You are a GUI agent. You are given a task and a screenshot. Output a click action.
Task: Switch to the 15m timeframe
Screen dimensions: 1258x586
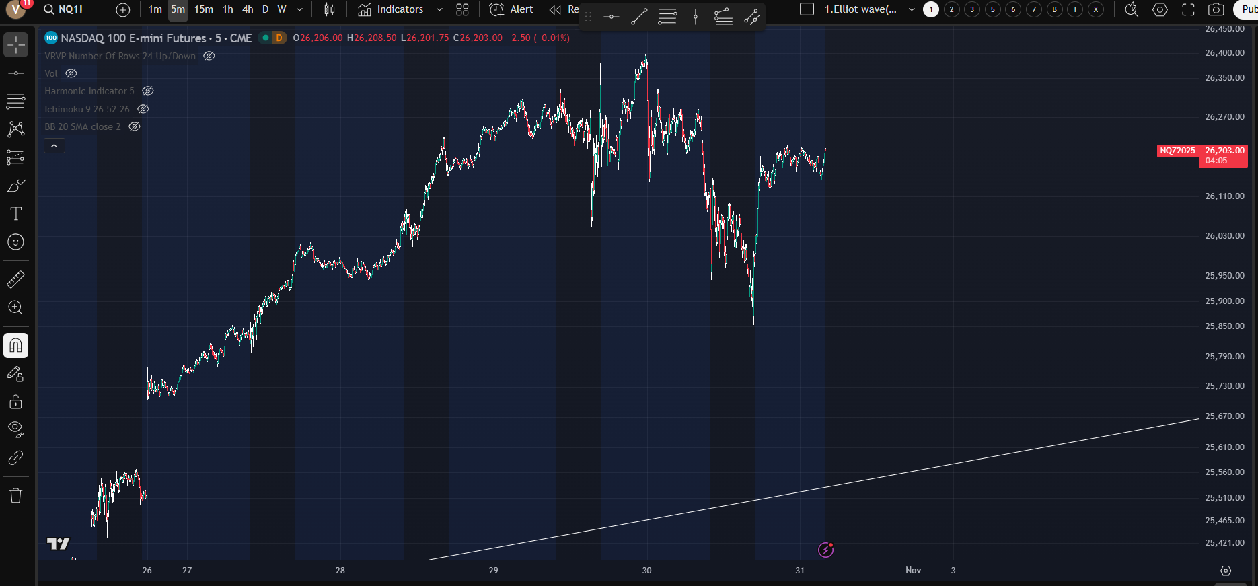[203, 9]
